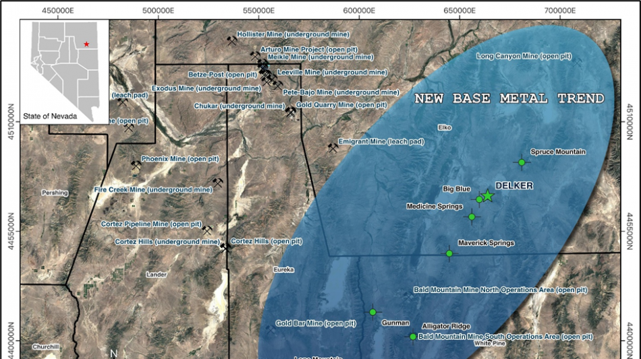Select the Fire Creek Mine pickaxe icon
The width and height of the screenshot is (641, 359).
click(217, 183)
